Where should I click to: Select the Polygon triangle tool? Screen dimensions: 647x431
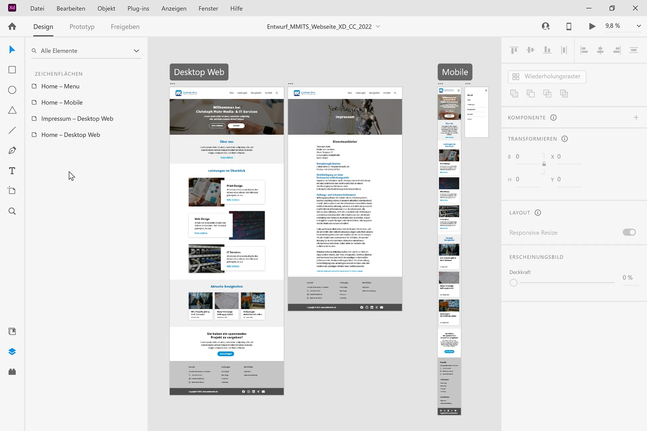point(12,110)
